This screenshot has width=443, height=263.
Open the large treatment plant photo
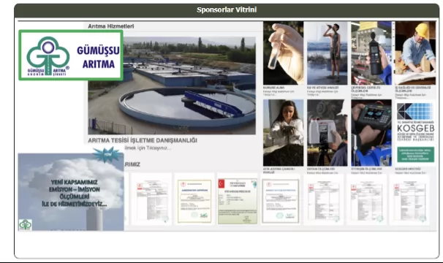click(x=172, y=85)
